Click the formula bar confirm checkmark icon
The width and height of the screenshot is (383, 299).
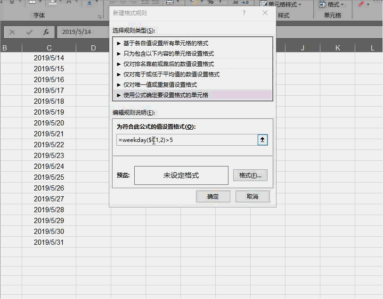pyautogui.click(x=29, y=32)
